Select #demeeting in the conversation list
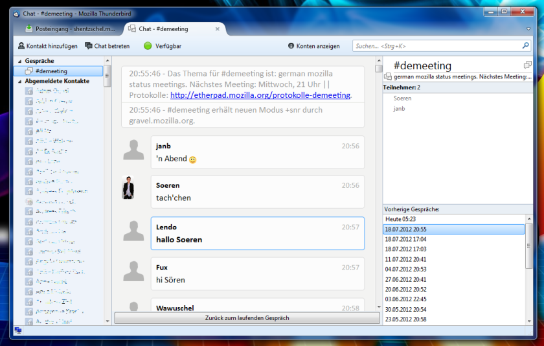 coord(58,71)
